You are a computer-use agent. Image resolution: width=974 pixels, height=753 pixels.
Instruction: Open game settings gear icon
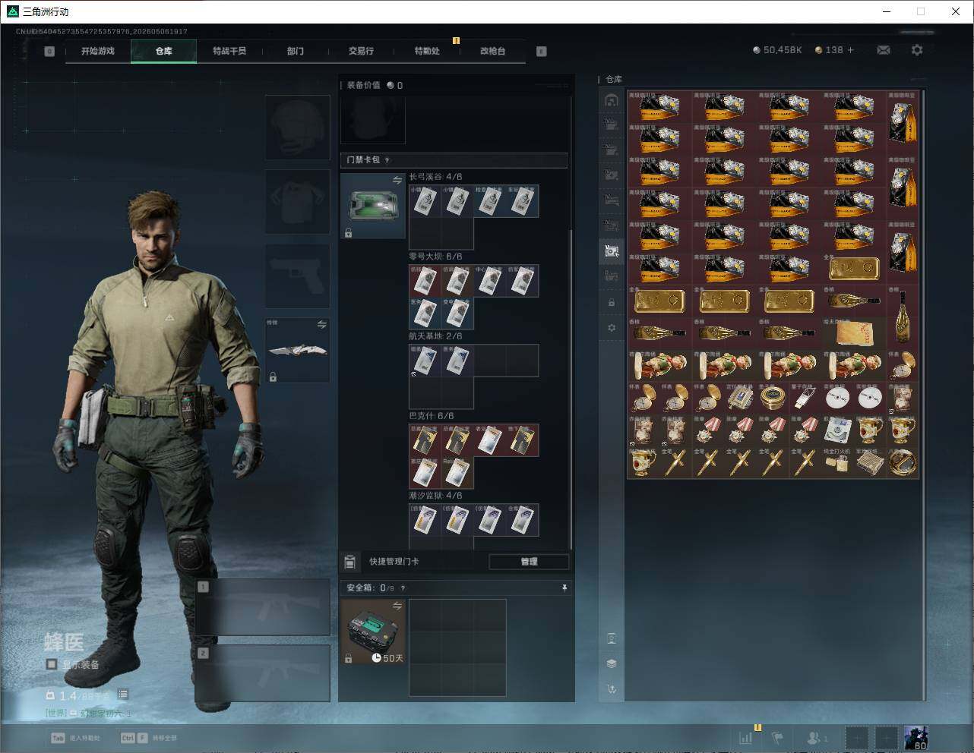[x=917, y=50]
